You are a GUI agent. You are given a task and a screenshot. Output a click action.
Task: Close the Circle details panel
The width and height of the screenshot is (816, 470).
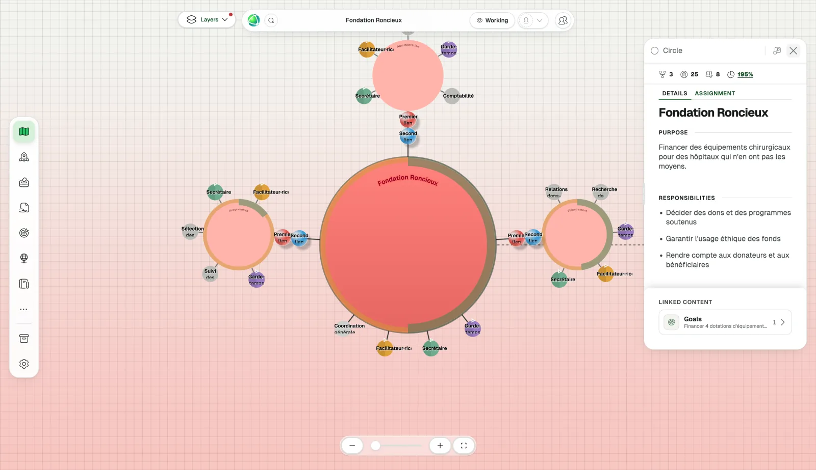tap(793, 50)
